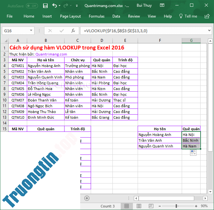Expand the formula bar chevron

(209, 30)
